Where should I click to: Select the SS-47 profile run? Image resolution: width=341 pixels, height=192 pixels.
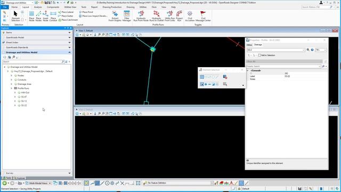click(x=24, y=97)
